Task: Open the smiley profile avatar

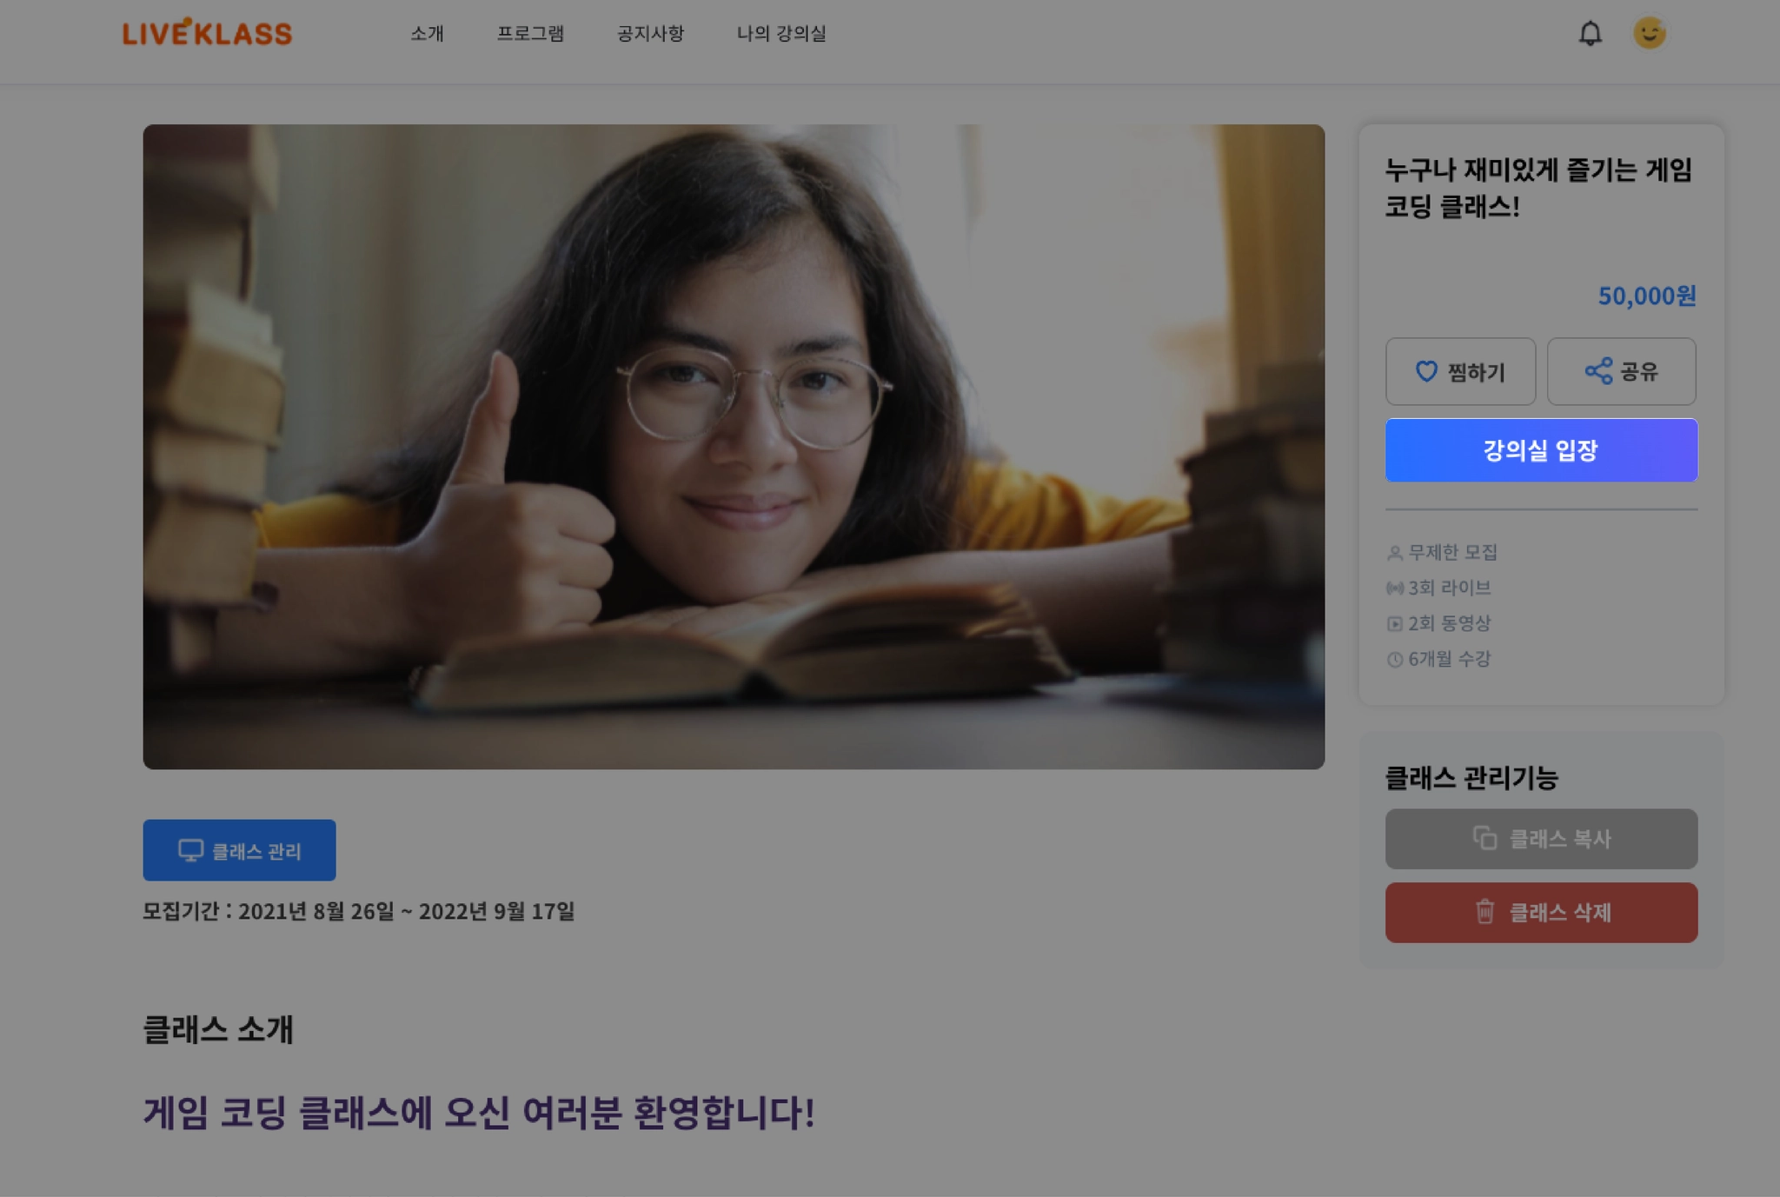Action: (x=1649, y=33)
